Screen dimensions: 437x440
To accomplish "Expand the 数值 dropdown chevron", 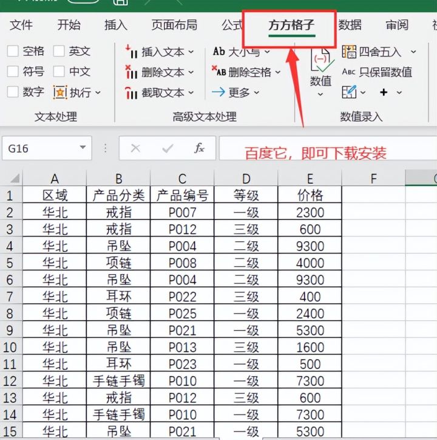I will [320, 95].
